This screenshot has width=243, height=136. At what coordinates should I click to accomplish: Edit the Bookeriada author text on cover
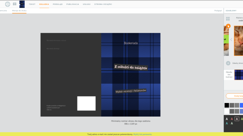pos(131,43)
